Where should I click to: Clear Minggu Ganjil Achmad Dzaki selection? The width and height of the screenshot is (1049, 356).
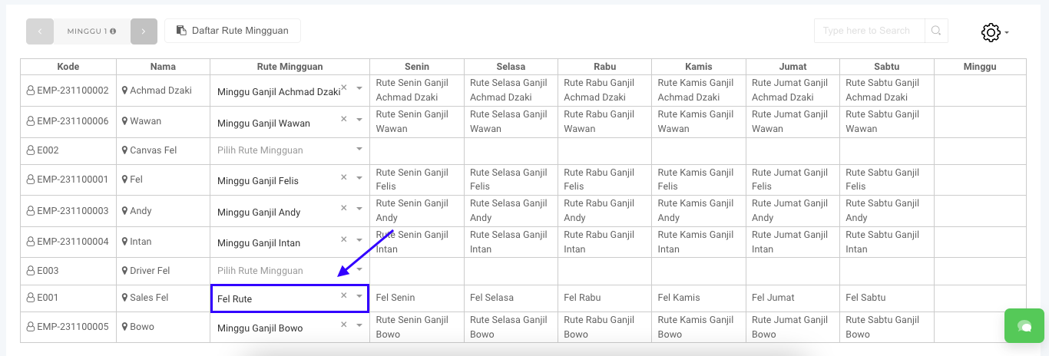point(344,88)
